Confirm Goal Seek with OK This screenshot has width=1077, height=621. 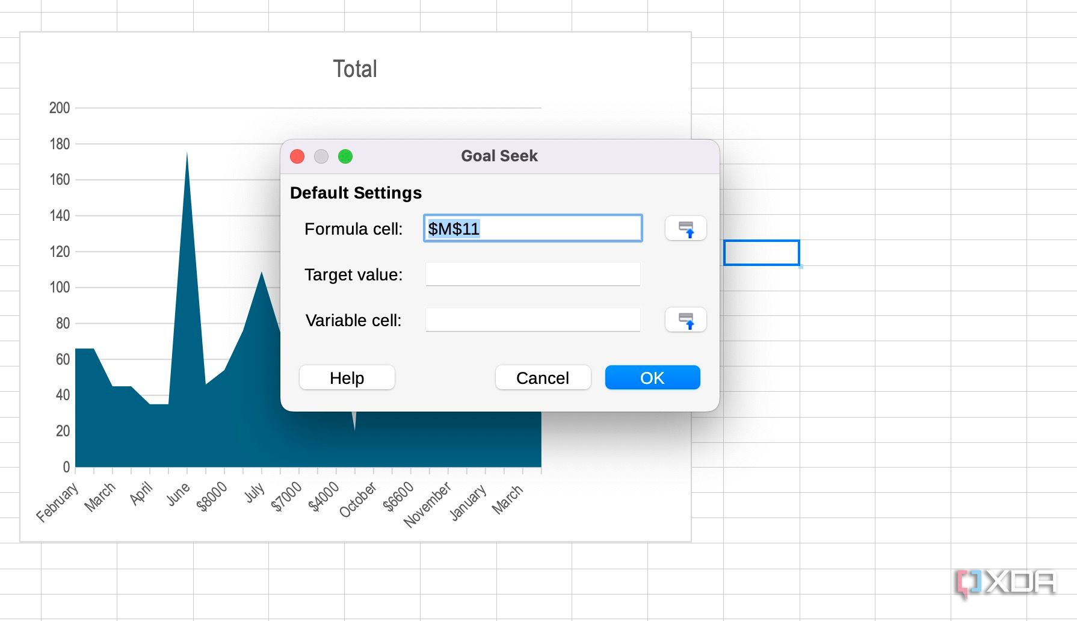pos(652,378)
